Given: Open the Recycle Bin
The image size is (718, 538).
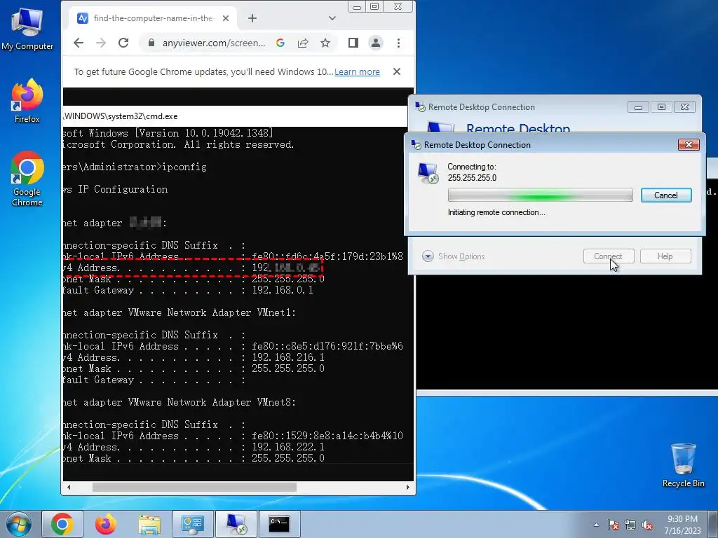Looking at the screenshot, I should coord(683,465).
